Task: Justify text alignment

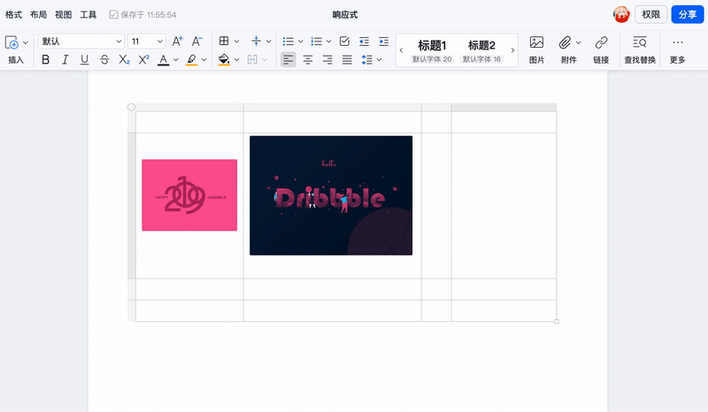Action: tap(347, 59)
